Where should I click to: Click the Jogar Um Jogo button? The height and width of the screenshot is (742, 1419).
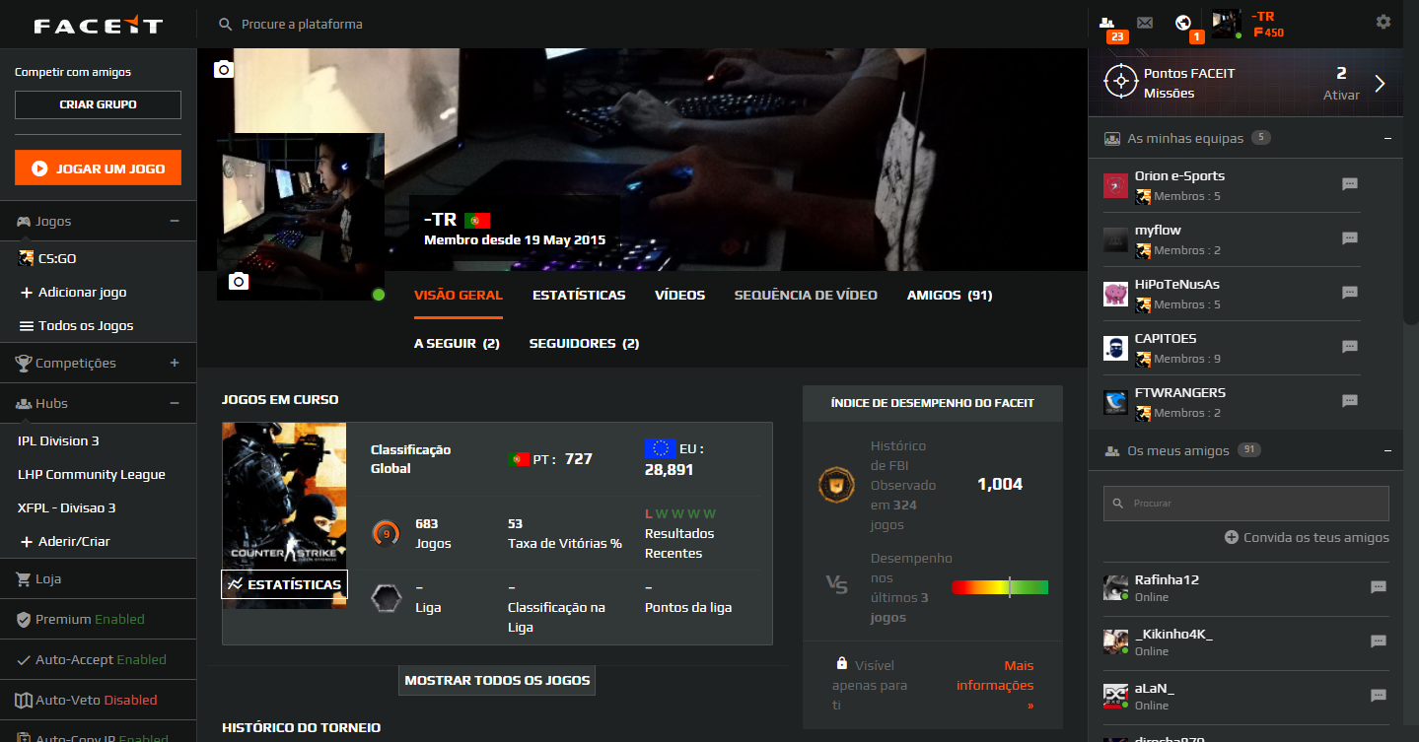(98, 169)
